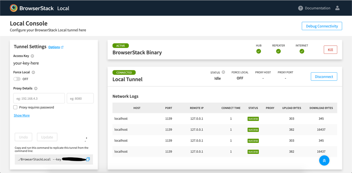
Task: Click the Local Console heading
Action: coord(28,23)
